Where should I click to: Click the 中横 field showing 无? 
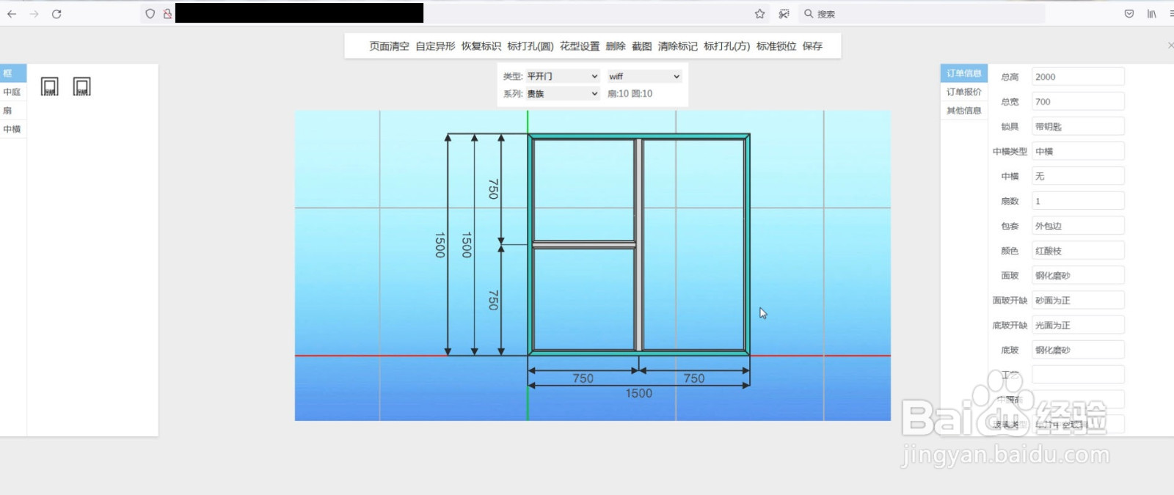[x=1078, y=177]
